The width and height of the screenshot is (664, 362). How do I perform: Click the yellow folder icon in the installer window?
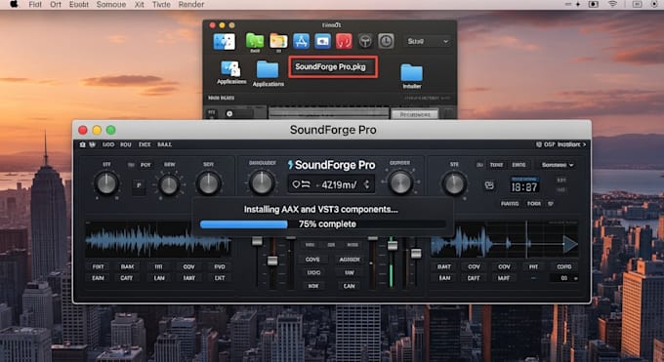point(278,41)
